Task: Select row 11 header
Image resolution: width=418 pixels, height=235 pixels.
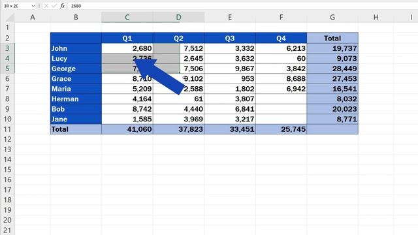Action: coord(7,129)
